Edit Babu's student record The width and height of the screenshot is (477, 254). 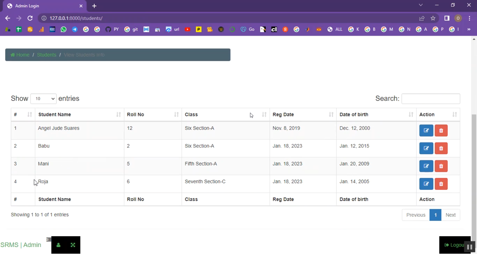[426, 148]
